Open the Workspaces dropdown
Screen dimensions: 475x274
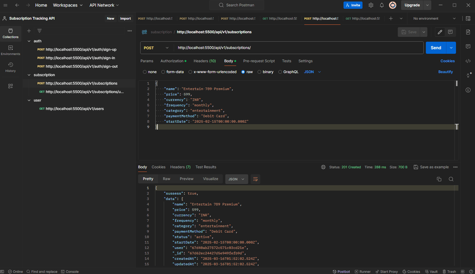click(68, 5)
